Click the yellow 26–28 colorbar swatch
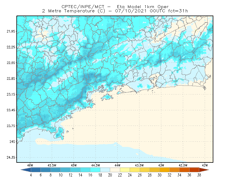The height and width of the screenshot is (178, 230). 145,170
